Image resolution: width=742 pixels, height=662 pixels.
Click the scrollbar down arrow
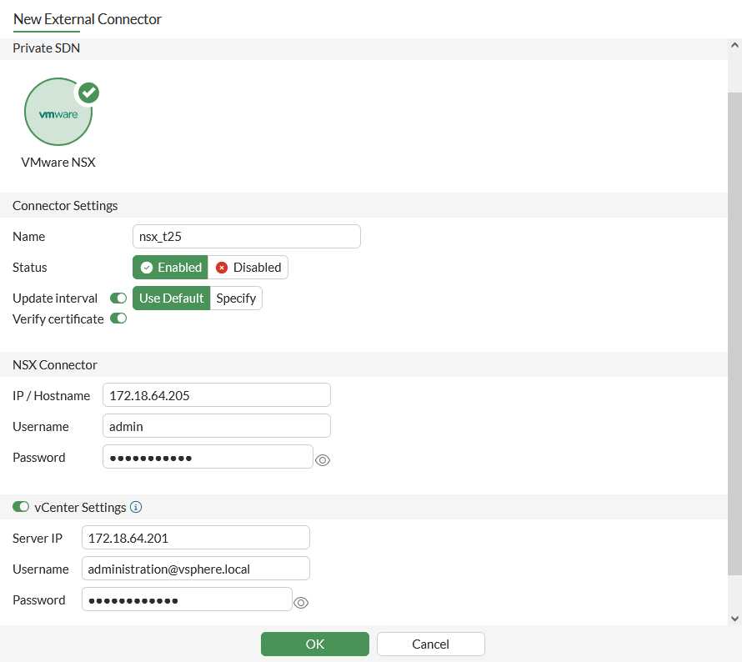click(734, 618)
